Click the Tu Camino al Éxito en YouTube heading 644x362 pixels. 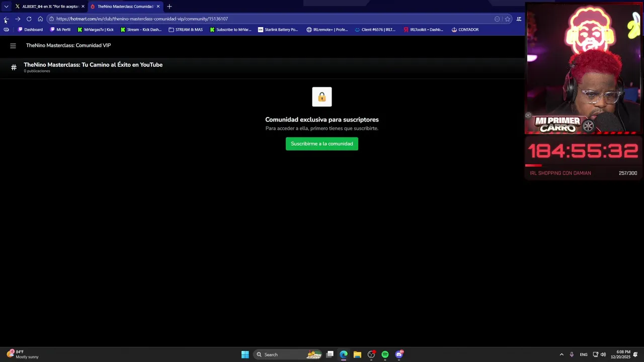click(x=93, y=65)
